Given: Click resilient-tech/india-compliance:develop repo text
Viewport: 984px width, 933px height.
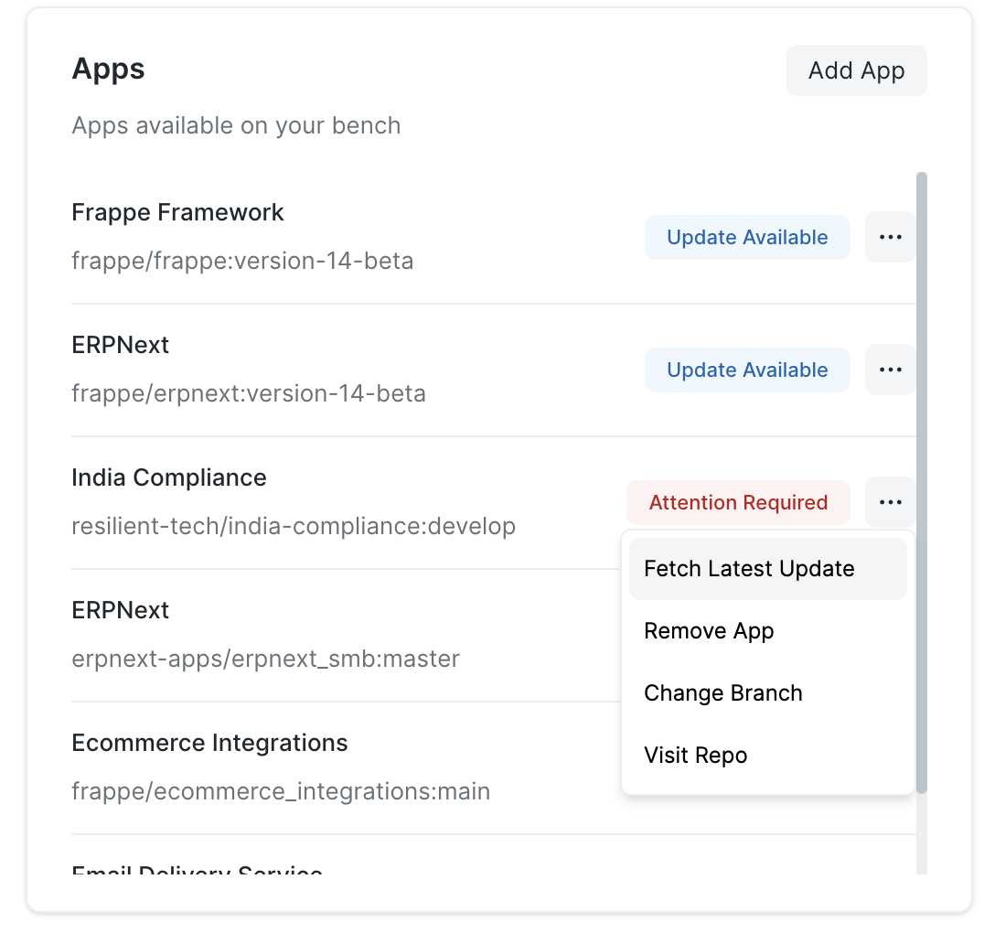Looking at the screenshot, I should [x=294, y=526].
